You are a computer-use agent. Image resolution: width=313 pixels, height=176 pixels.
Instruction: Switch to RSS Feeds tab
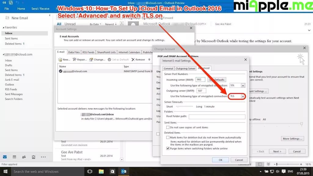click(x=89, y=52)
